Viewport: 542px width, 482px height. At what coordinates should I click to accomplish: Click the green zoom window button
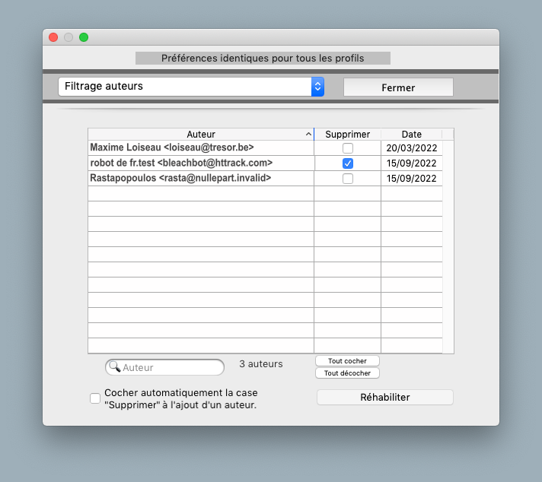[84, 37]
